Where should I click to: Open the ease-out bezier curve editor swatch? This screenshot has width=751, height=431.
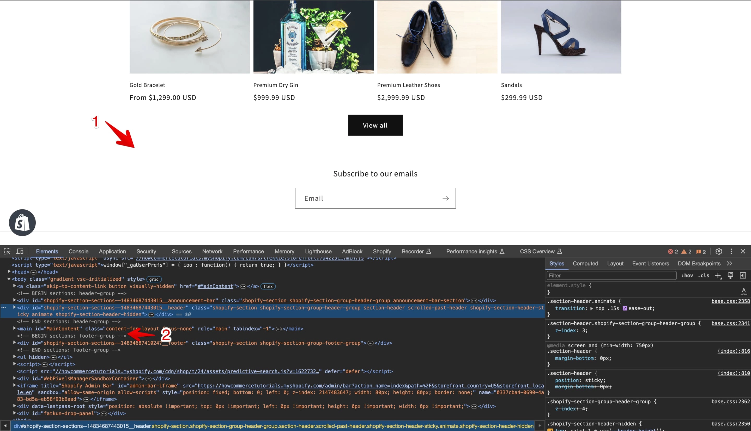625,308
